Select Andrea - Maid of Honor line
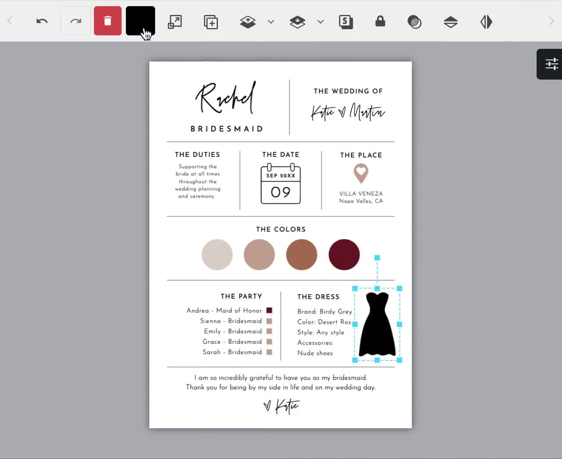This screenshot has height=459, width=562. click(224, 310)
